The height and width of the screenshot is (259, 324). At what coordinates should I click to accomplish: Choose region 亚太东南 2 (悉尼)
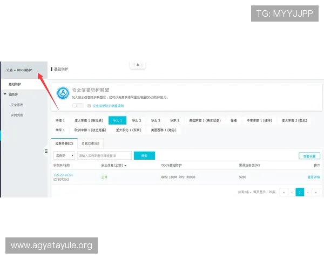(x=294, y=120)
